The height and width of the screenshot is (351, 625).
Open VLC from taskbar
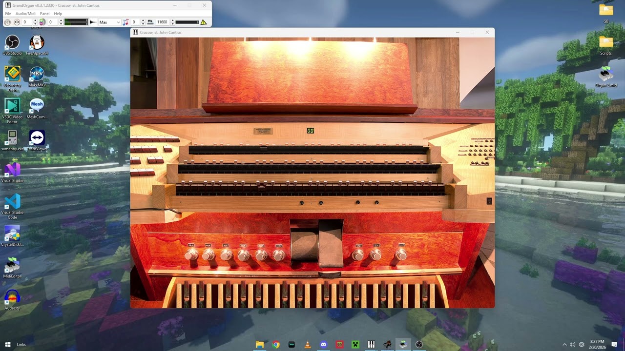click(x=308, y=344)
